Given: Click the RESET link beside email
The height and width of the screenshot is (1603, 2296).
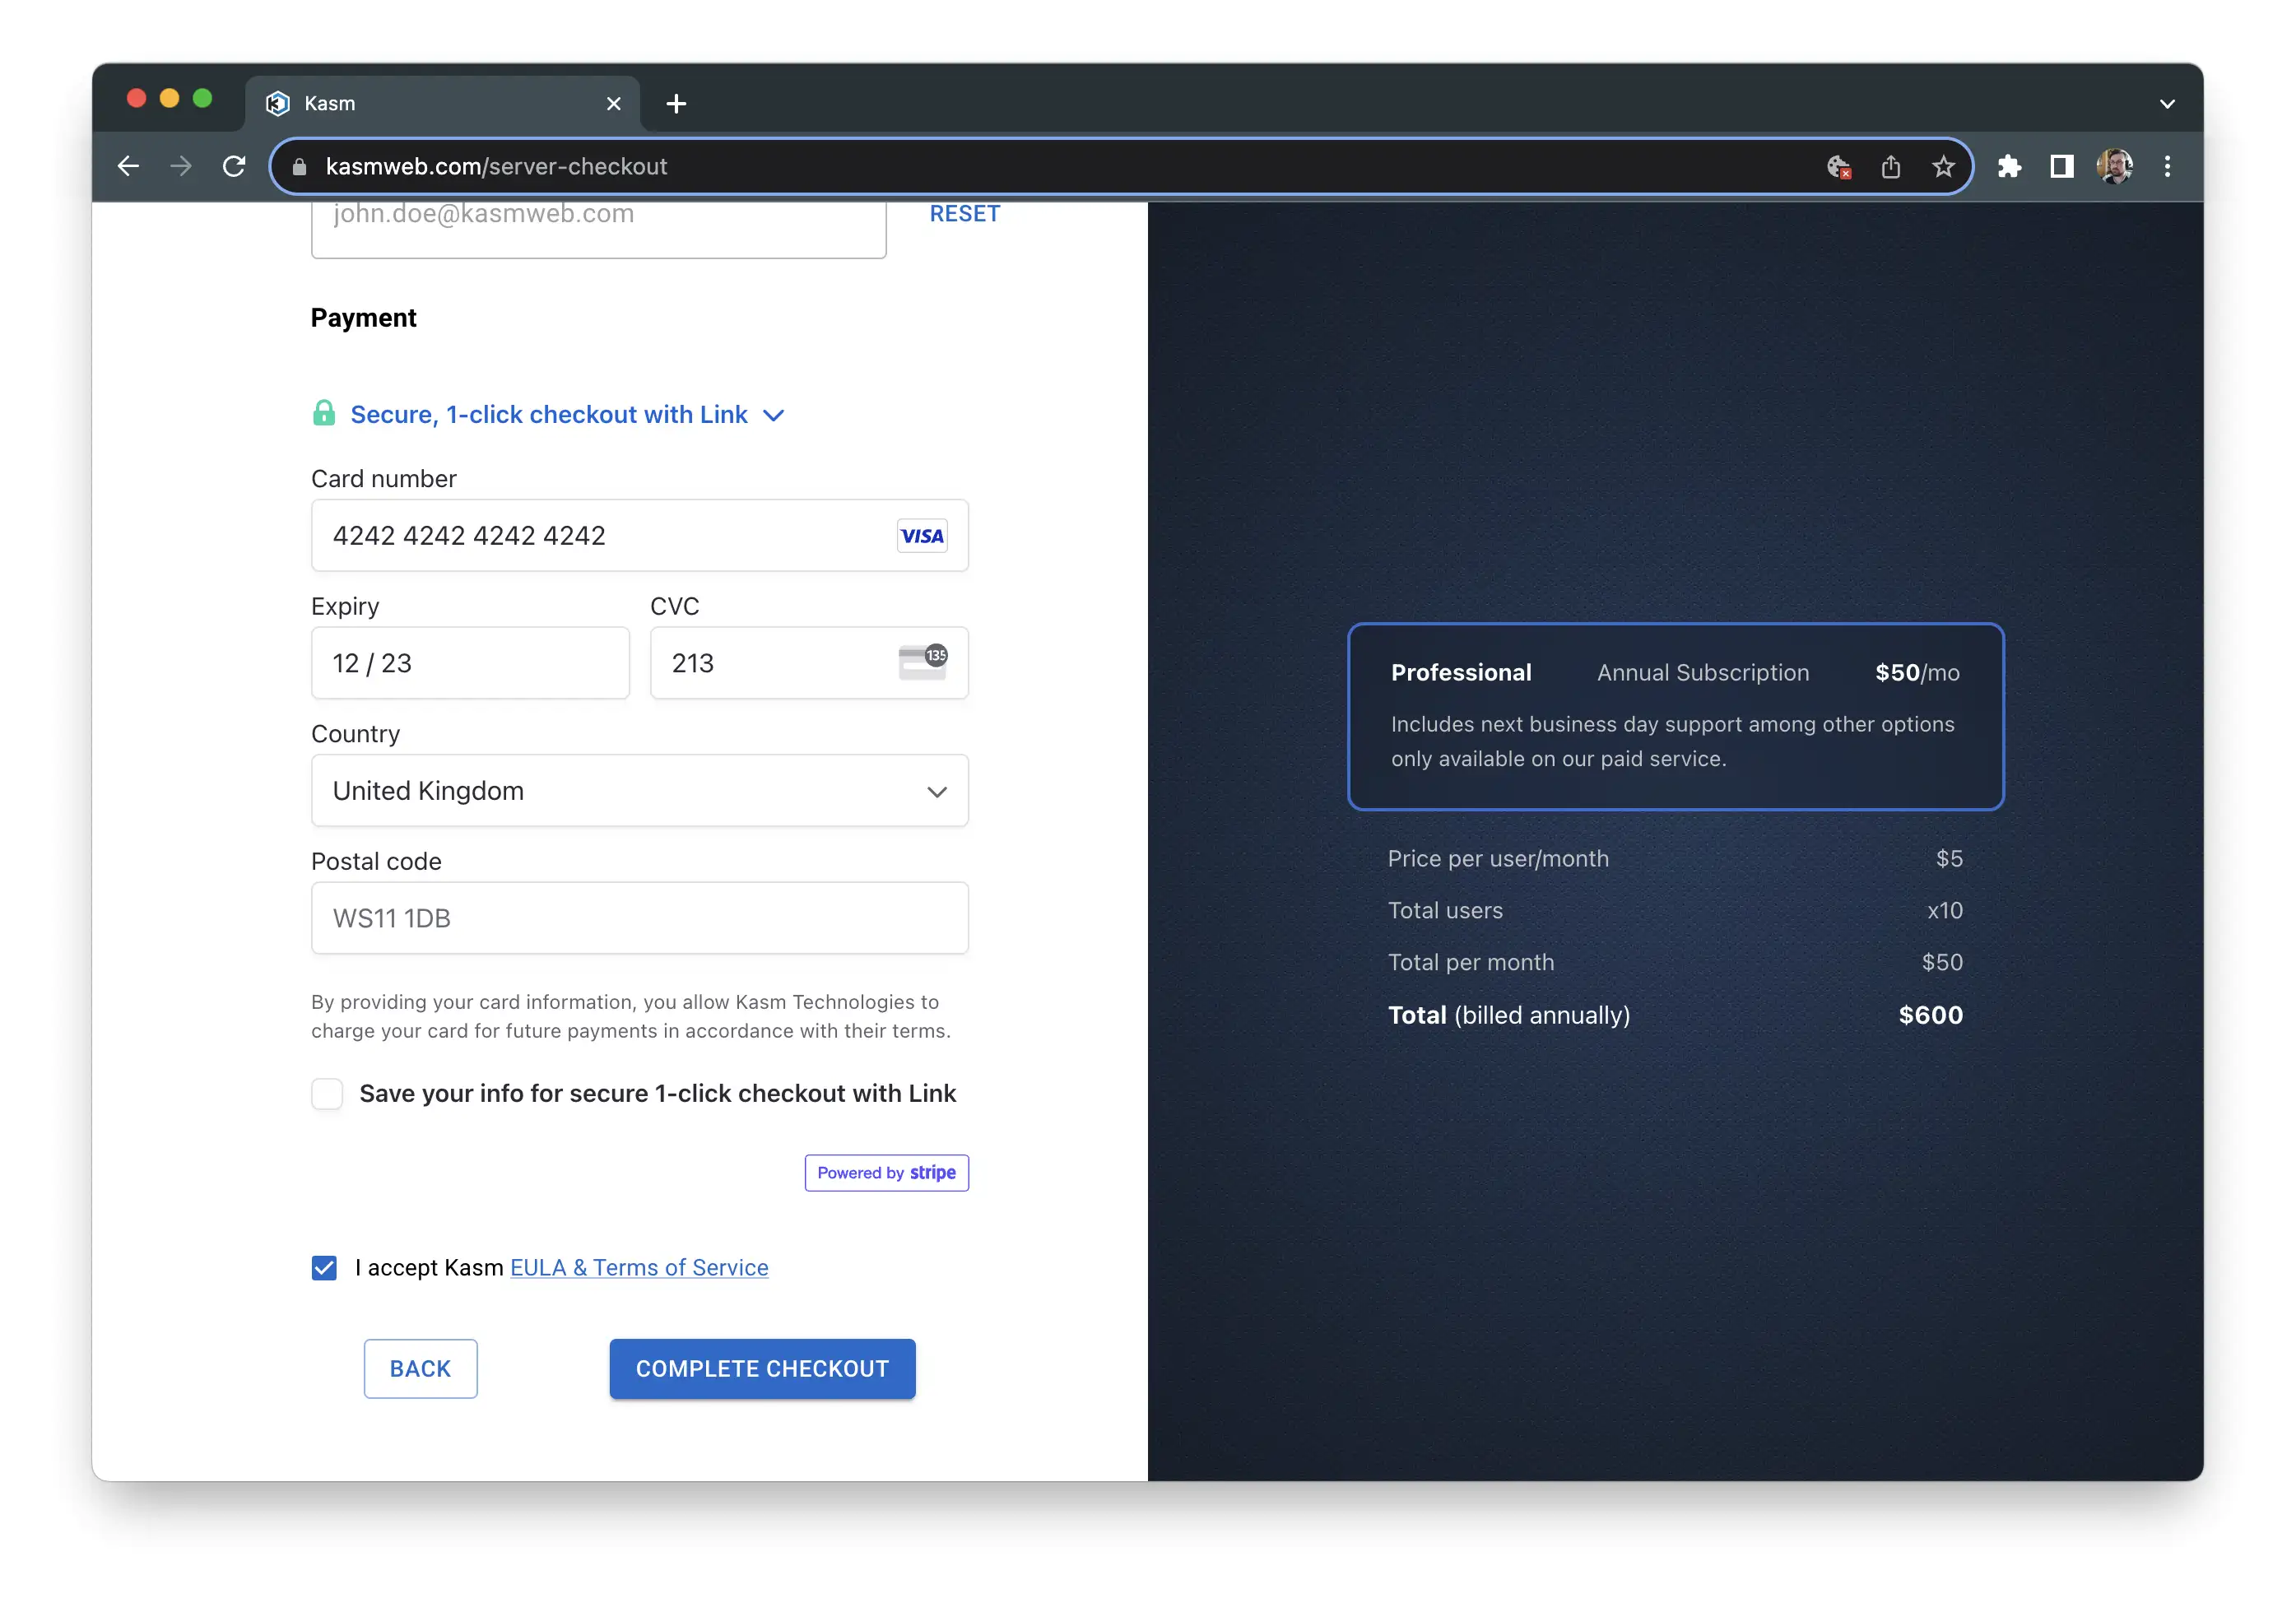Looking at the screenshot, I should (964, 213).
